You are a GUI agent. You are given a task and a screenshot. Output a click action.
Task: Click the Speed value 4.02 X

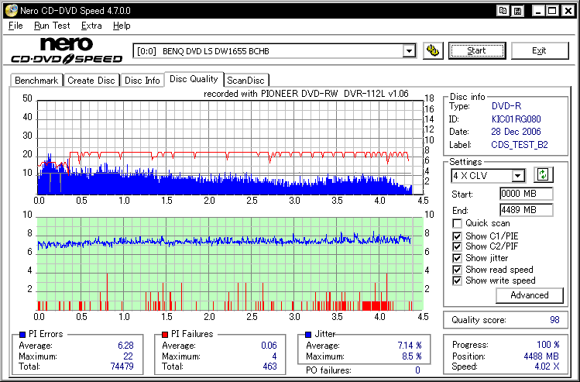[547, 367]
